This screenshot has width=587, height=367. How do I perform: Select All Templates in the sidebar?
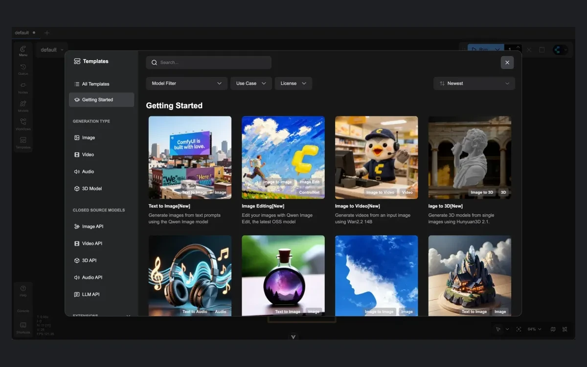pos(101,84)
